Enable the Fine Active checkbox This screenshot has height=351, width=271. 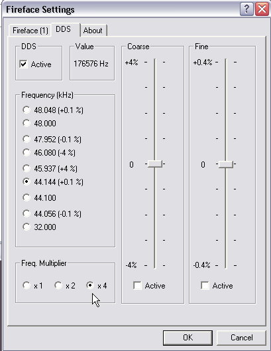click(205, 286)
